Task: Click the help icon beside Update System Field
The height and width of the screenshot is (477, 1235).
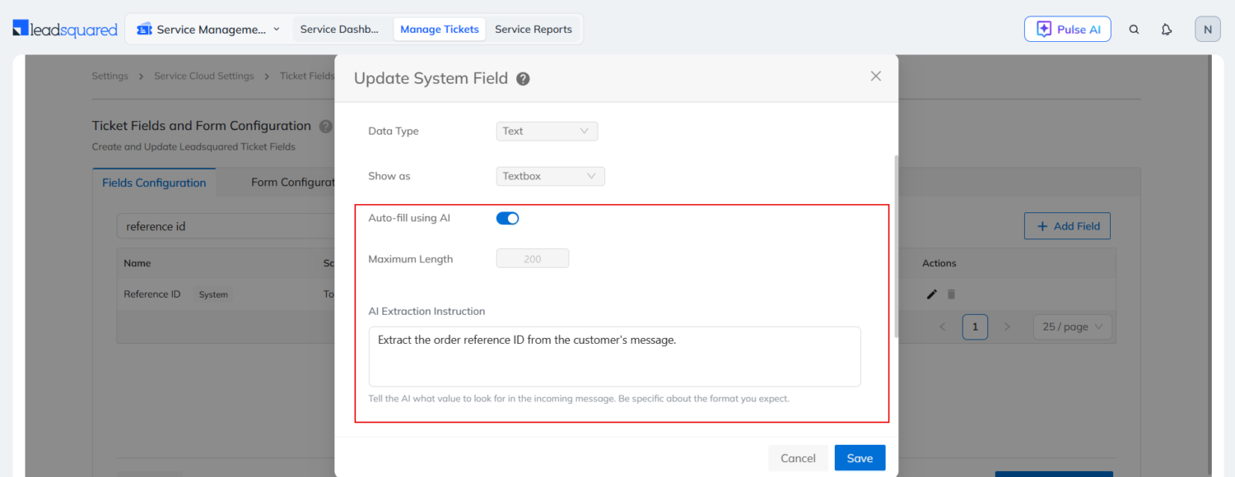Action: pos(523,79)
